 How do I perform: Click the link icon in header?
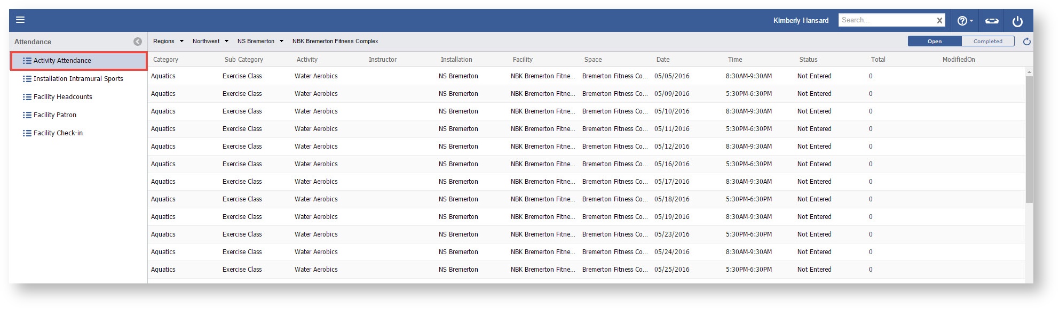[992, 21]
